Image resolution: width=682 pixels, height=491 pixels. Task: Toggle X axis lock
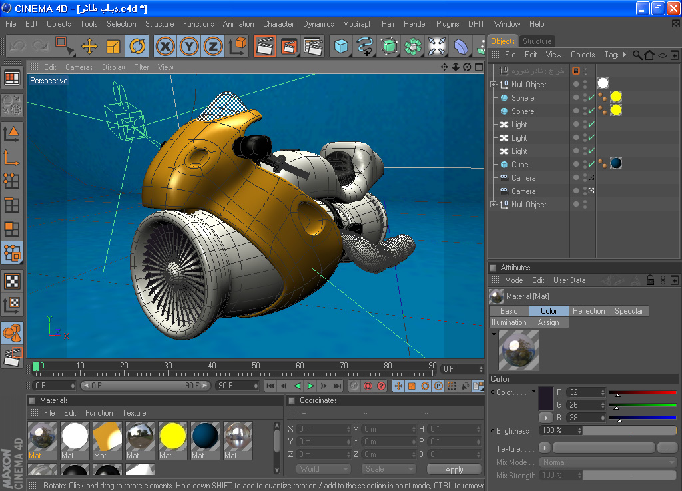click(x=165, y=46)
